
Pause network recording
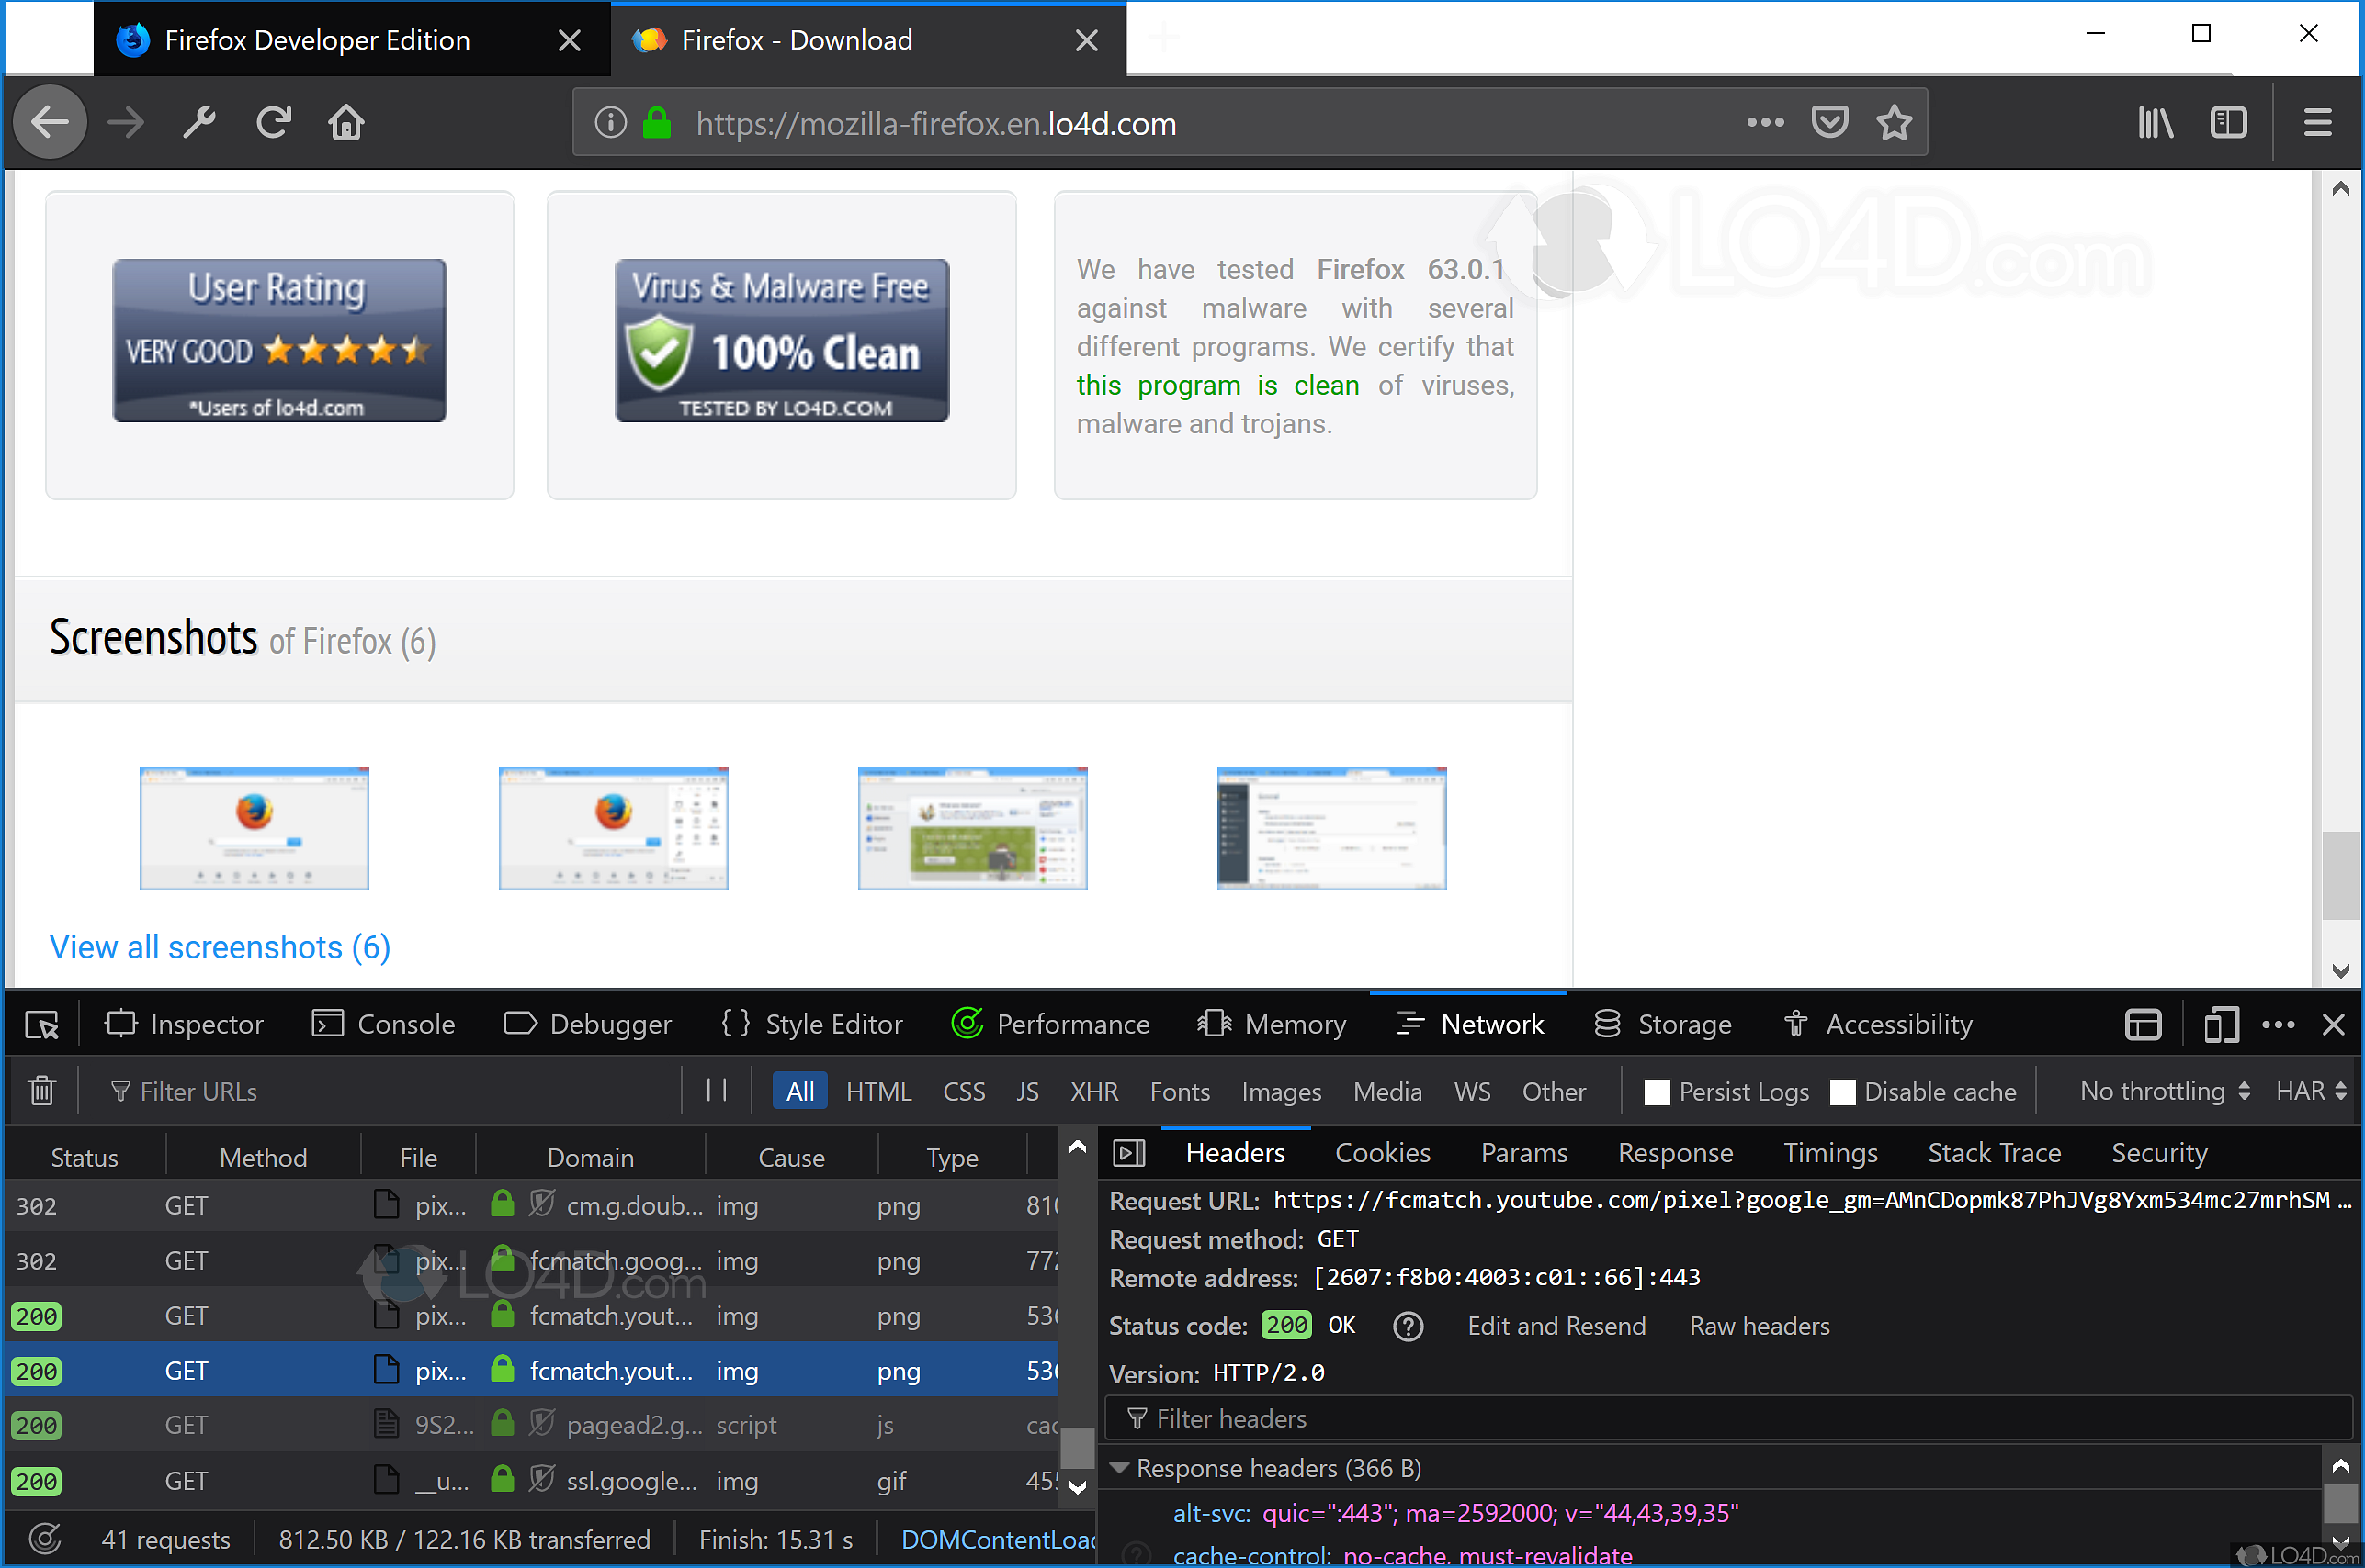[x=717, y=1090]
